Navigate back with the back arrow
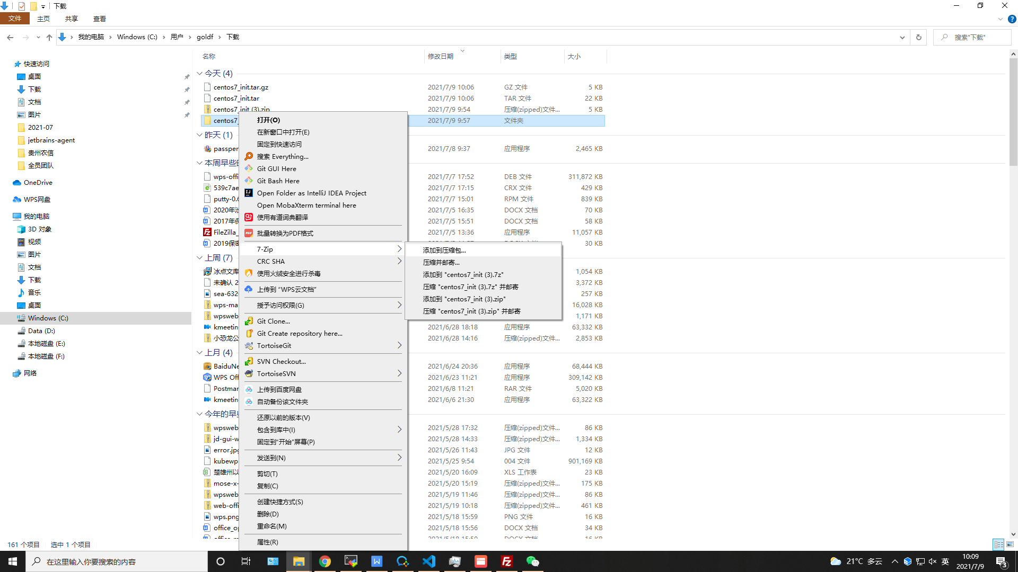Image resolution: width=1018 pixels, height=572 pixels. tap(10, 37)
